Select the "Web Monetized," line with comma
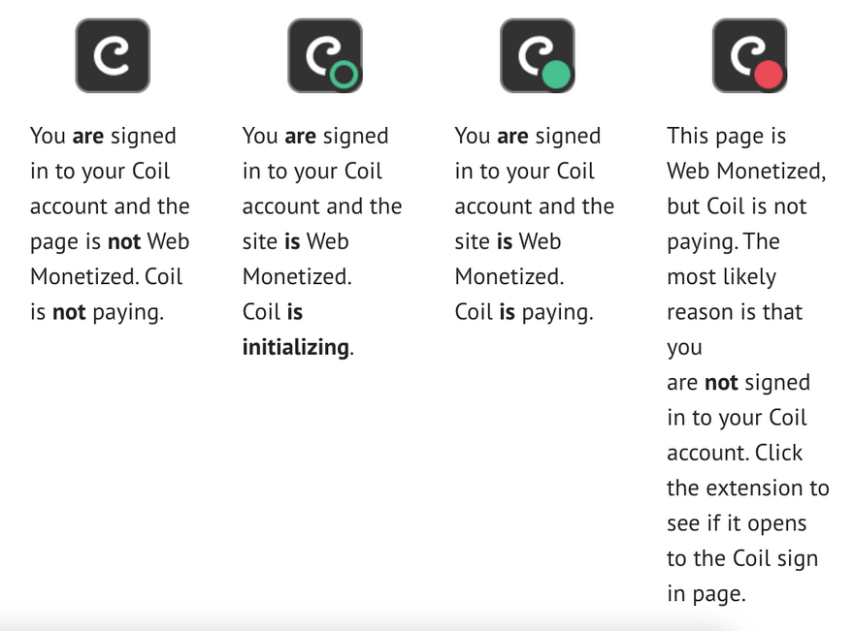 746,172
